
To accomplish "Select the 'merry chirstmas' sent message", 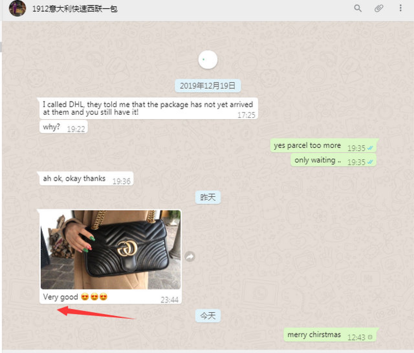I will (x=330, y=335).
